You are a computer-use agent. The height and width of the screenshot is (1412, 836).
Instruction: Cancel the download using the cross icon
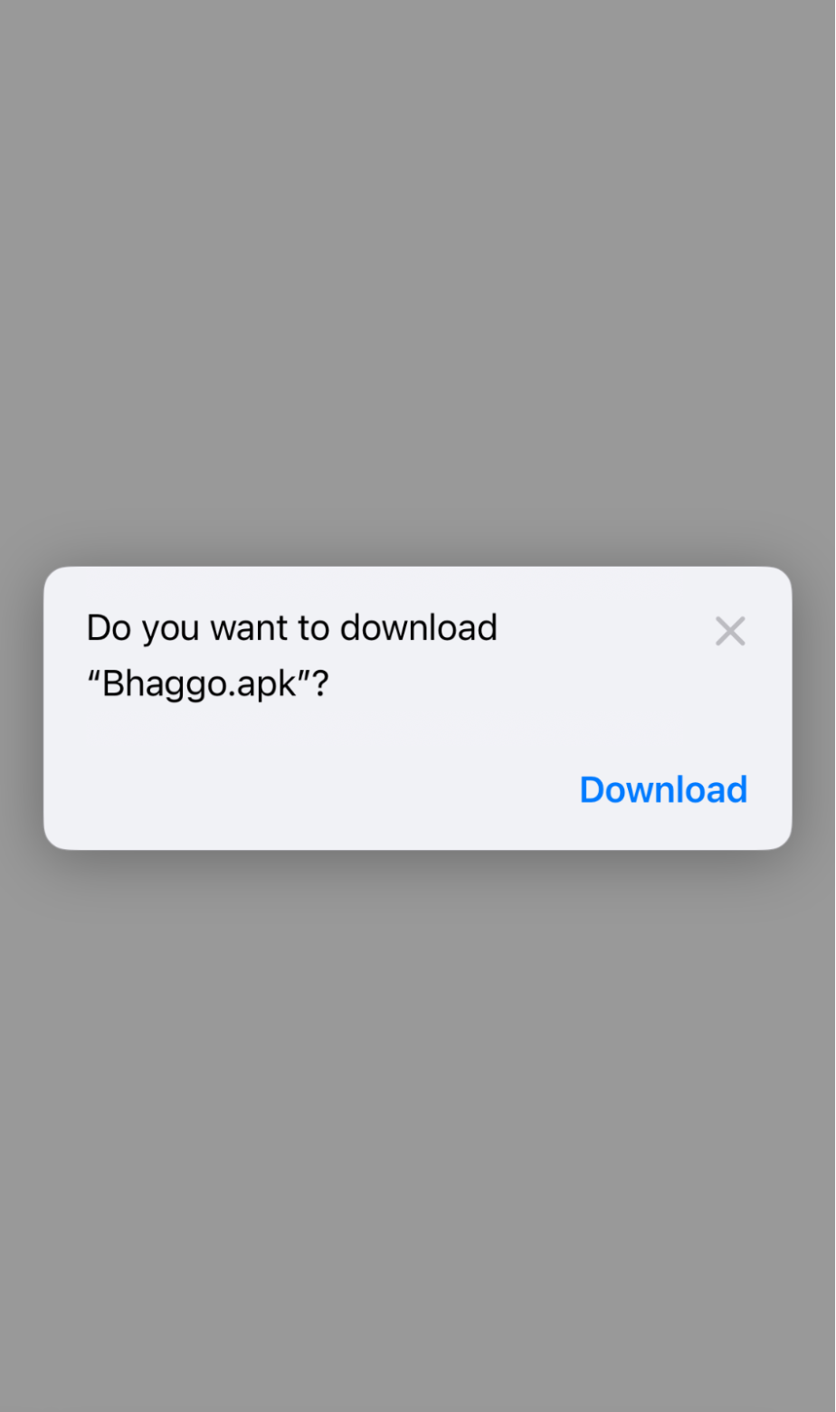pos(730,631)
